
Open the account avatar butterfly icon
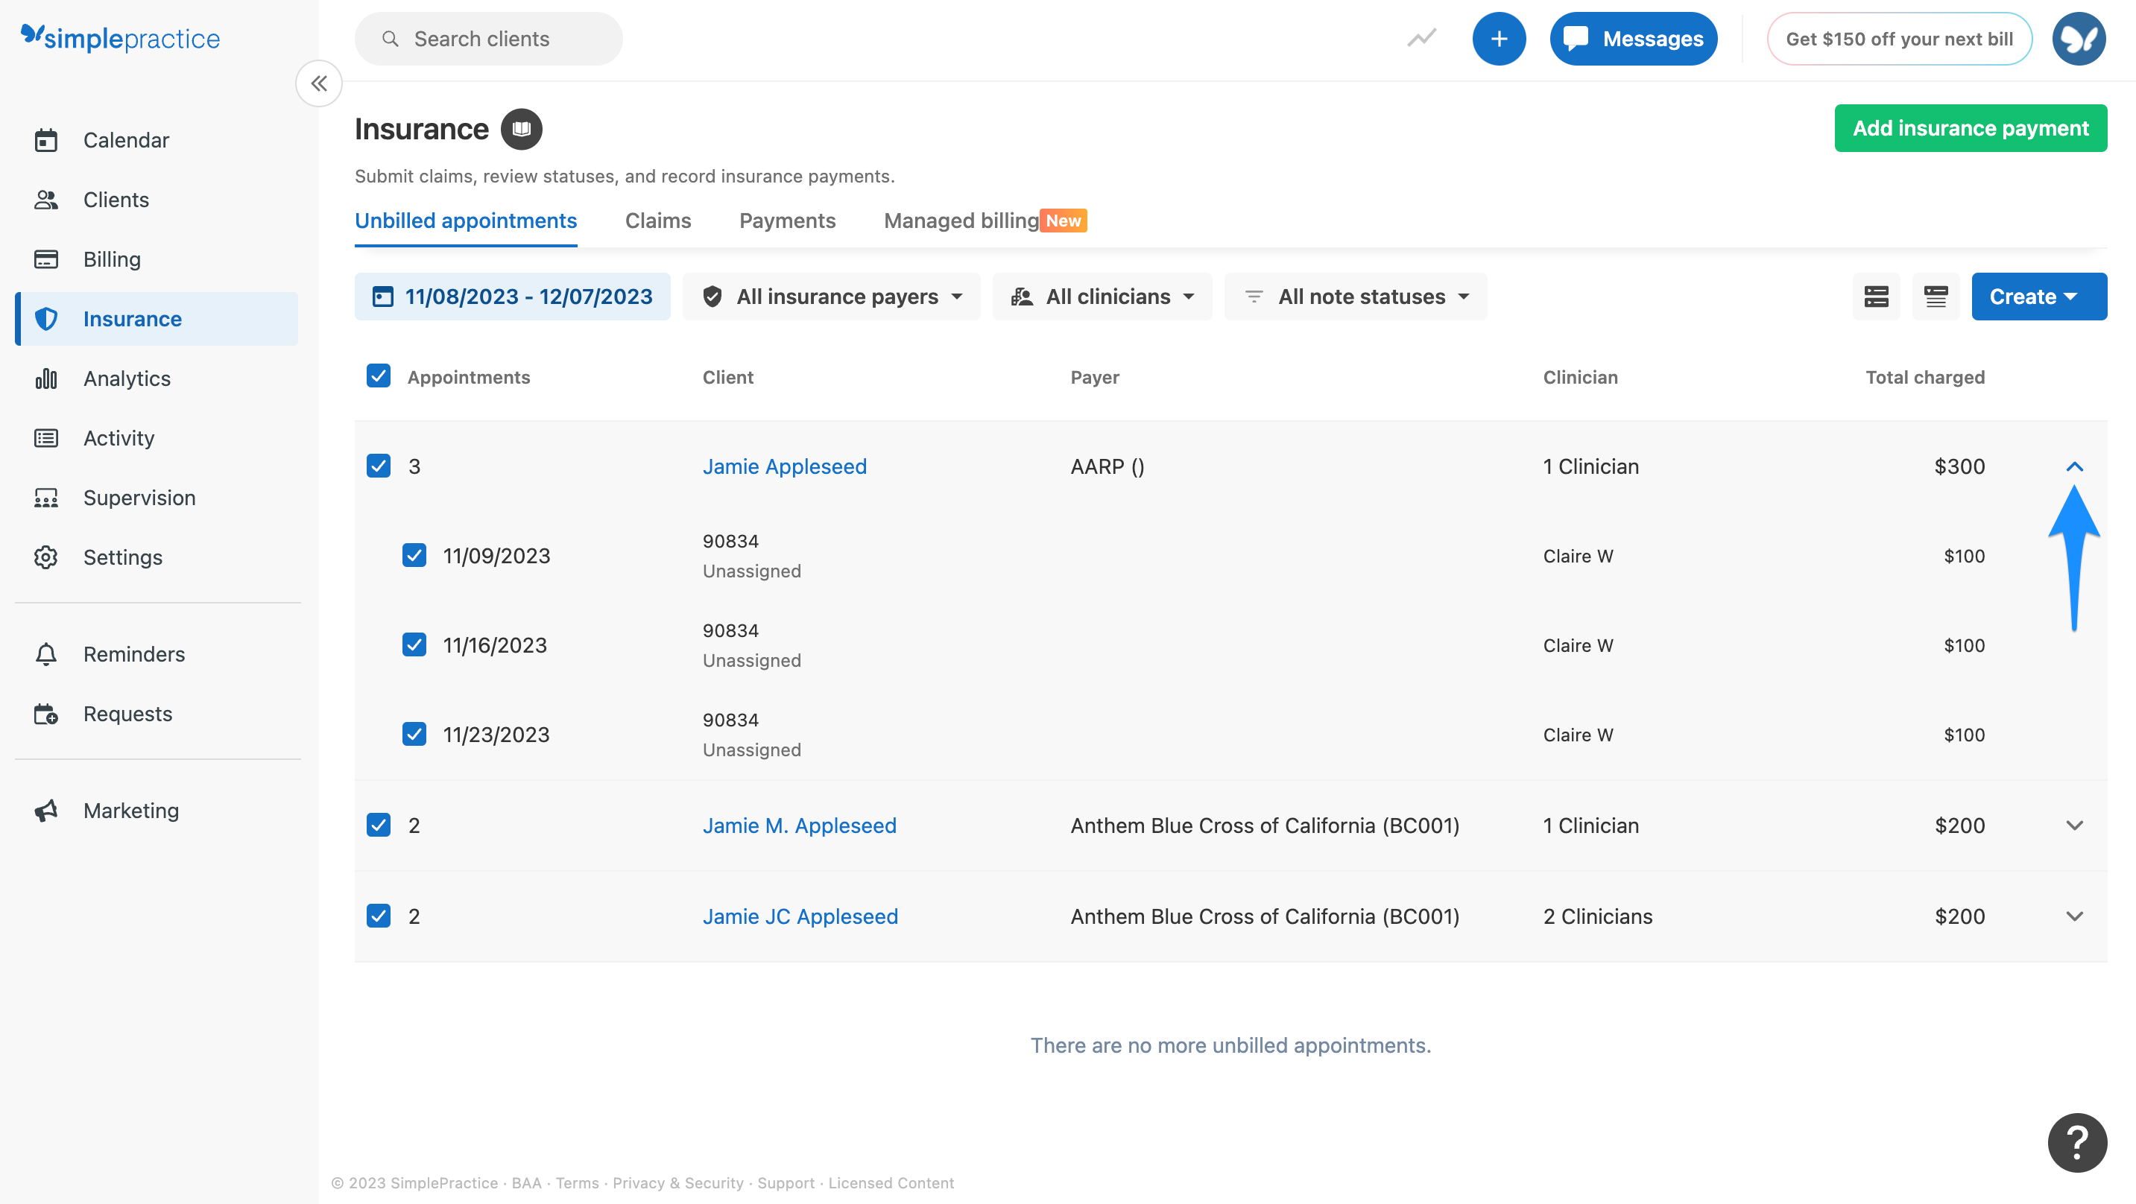point(2079,39)
